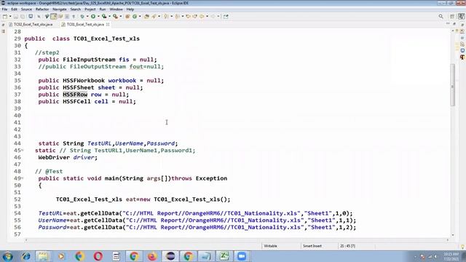Click the New file wizard icon

(x=5, y=17)
